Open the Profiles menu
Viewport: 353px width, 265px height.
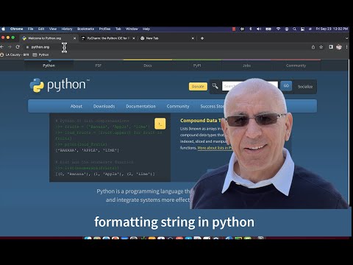[x=104, y=29]
